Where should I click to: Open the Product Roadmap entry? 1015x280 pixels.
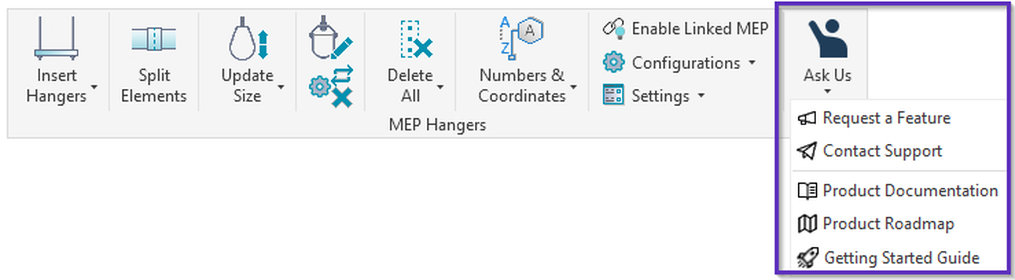(x=888, y=224)
